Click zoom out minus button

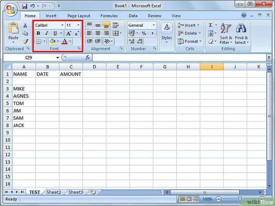click(x=218, y=199)
